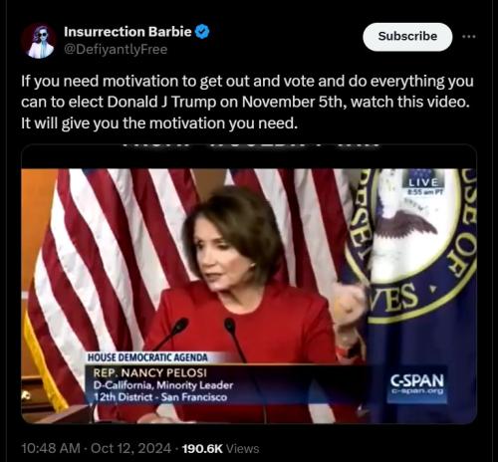Click the tweet text about voting motivation
Screen dimensions: 498x462
[247, 102]
